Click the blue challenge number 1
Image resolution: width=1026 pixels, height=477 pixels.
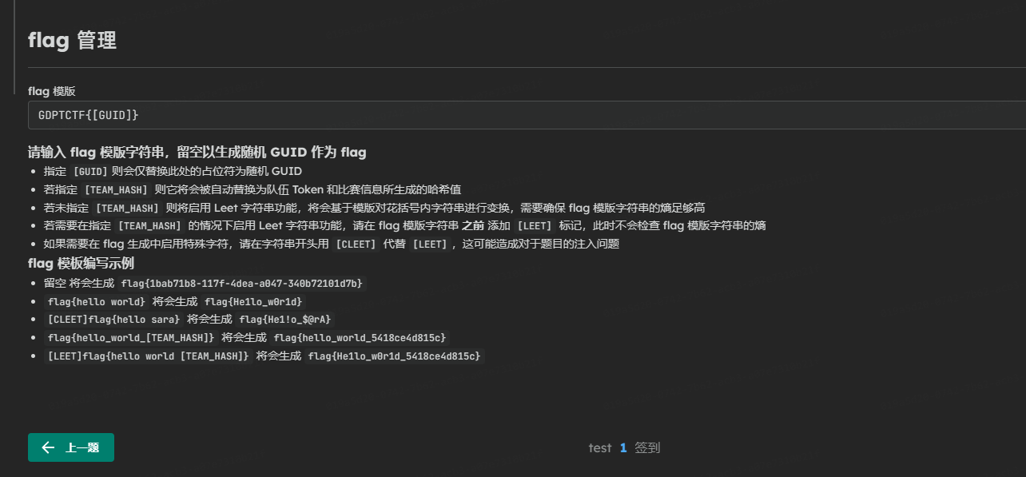[x=623, y=448]
